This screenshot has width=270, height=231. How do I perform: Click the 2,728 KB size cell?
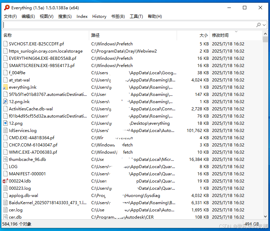coord(200,109)
